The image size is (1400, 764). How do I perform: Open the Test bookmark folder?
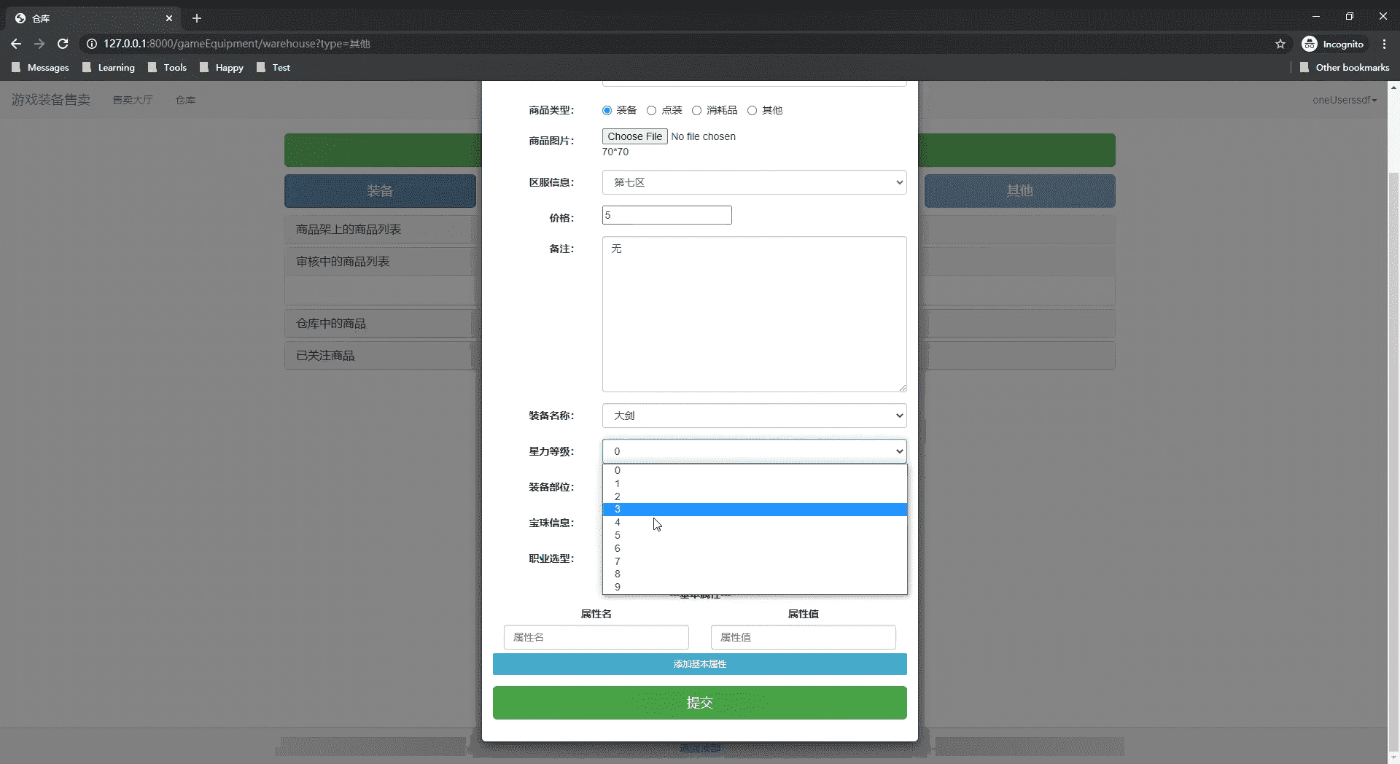(x=273, y=67)
